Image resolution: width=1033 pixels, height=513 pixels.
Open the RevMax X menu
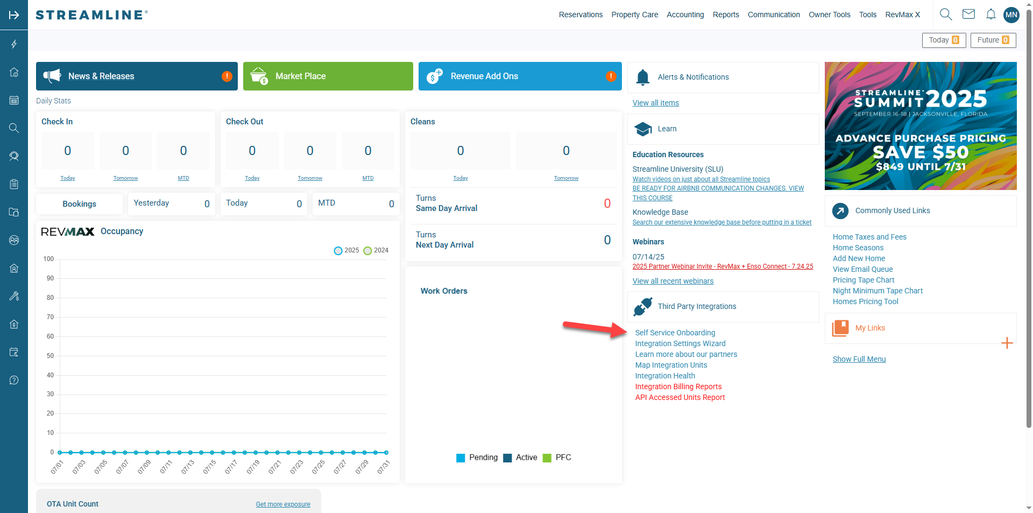coord(903,15)
